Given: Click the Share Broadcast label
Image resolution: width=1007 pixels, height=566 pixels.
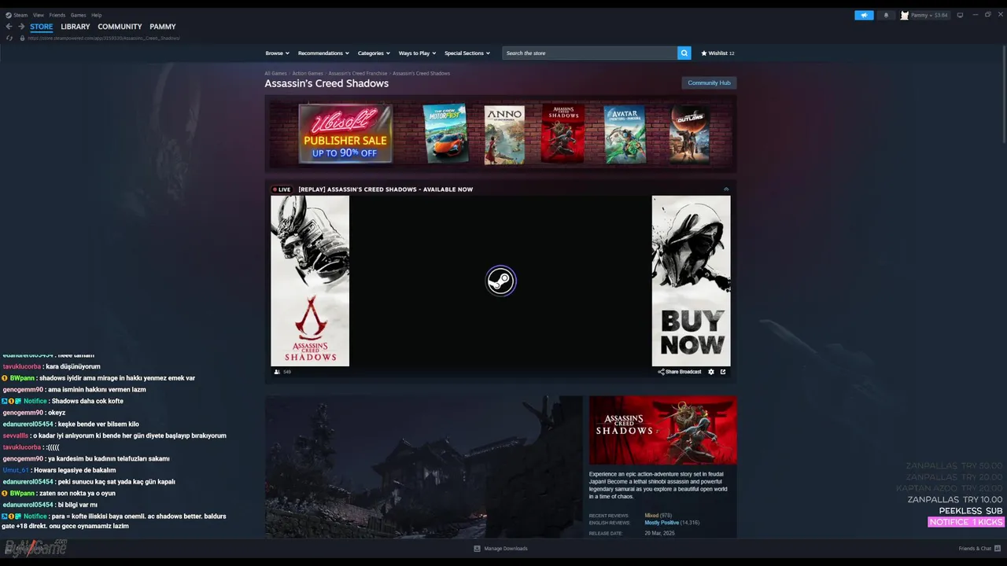Looking at the screenshot, I should pos(684,372).
